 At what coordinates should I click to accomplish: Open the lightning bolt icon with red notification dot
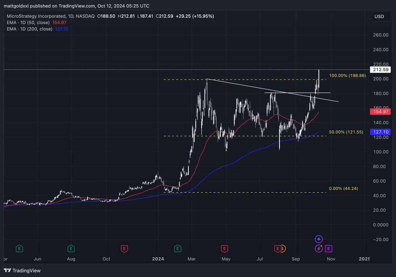coord(318,248)
